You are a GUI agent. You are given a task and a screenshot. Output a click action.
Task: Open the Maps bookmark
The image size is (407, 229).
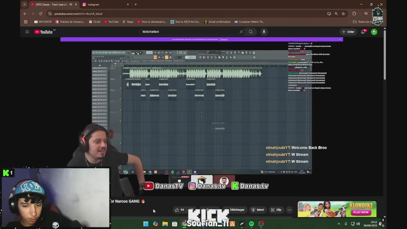point(128,22)
